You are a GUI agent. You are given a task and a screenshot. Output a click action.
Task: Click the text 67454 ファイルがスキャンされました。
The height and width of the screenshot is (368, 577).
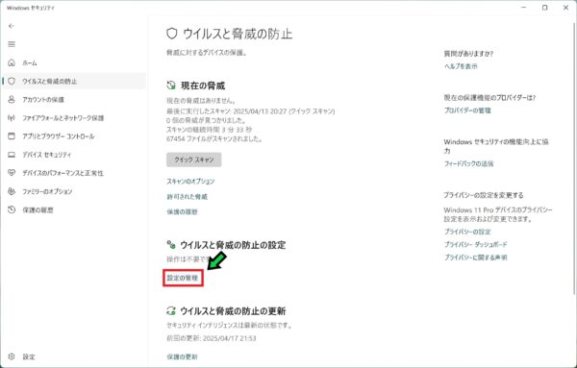pos(214,138)
